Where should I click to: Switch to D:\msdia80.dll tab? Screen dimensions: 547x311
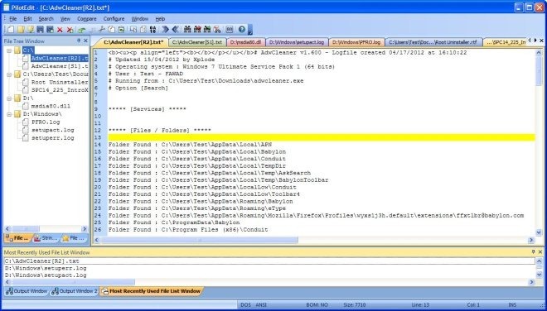pos(246,42)
